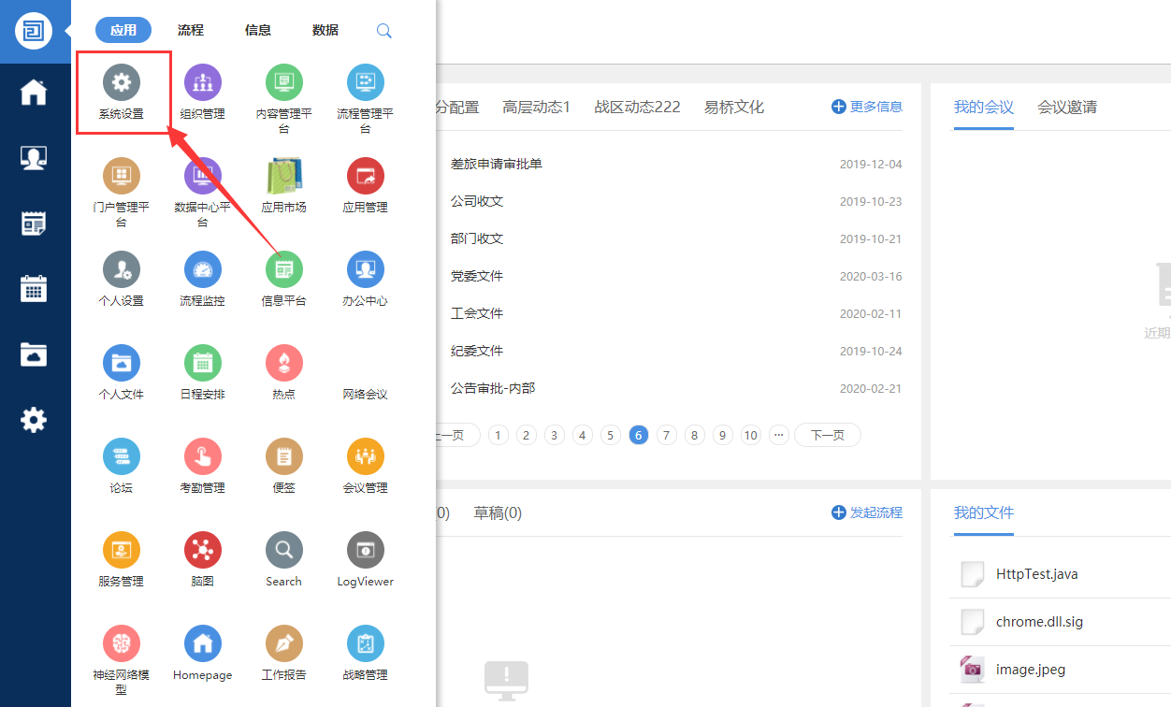This screenshot has height=707, width=1171.
Task: Switch to the 流程 tab
Action: 191,30
